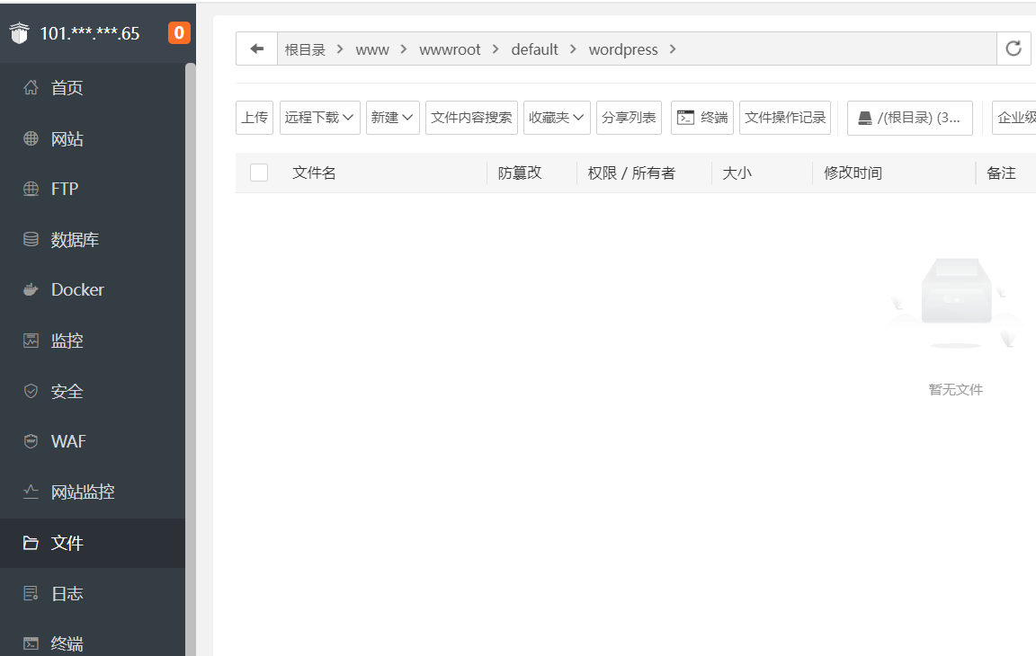Open the 文件操作记录 file operation log

click(x=784, y=118)
